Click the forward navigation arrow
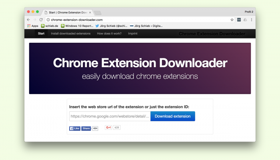This screenshot has width=280, height=160. pyautogui.click(x=35, y=20)
